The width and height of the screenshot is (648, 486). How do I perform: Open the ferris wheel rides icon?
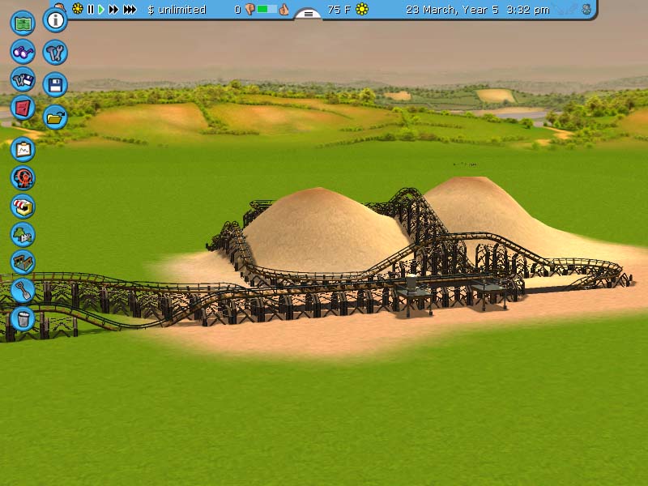pos(23,178)
